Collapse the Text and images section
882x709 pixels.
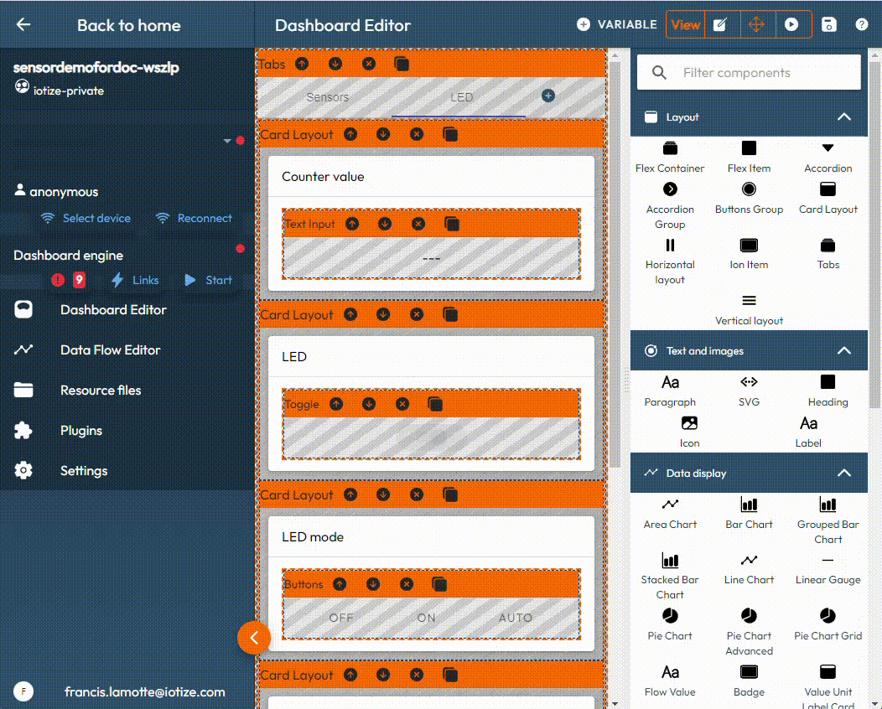(844, 351)
